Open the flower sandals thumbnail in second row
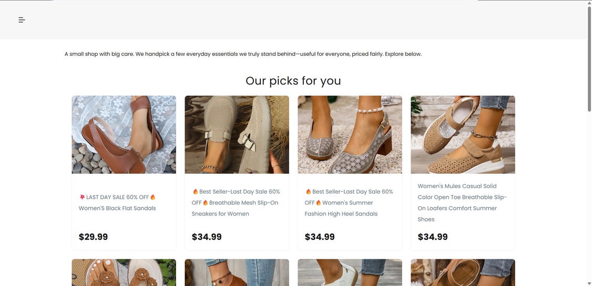This screenshot has width=592, height=286. pos(124,272)
